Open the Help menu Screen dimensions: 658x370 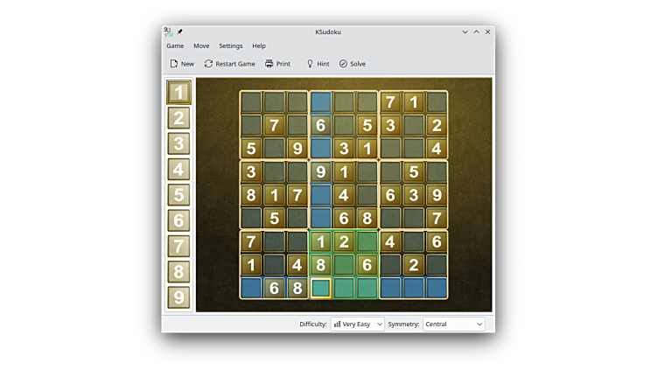click(x=259, y=45)
